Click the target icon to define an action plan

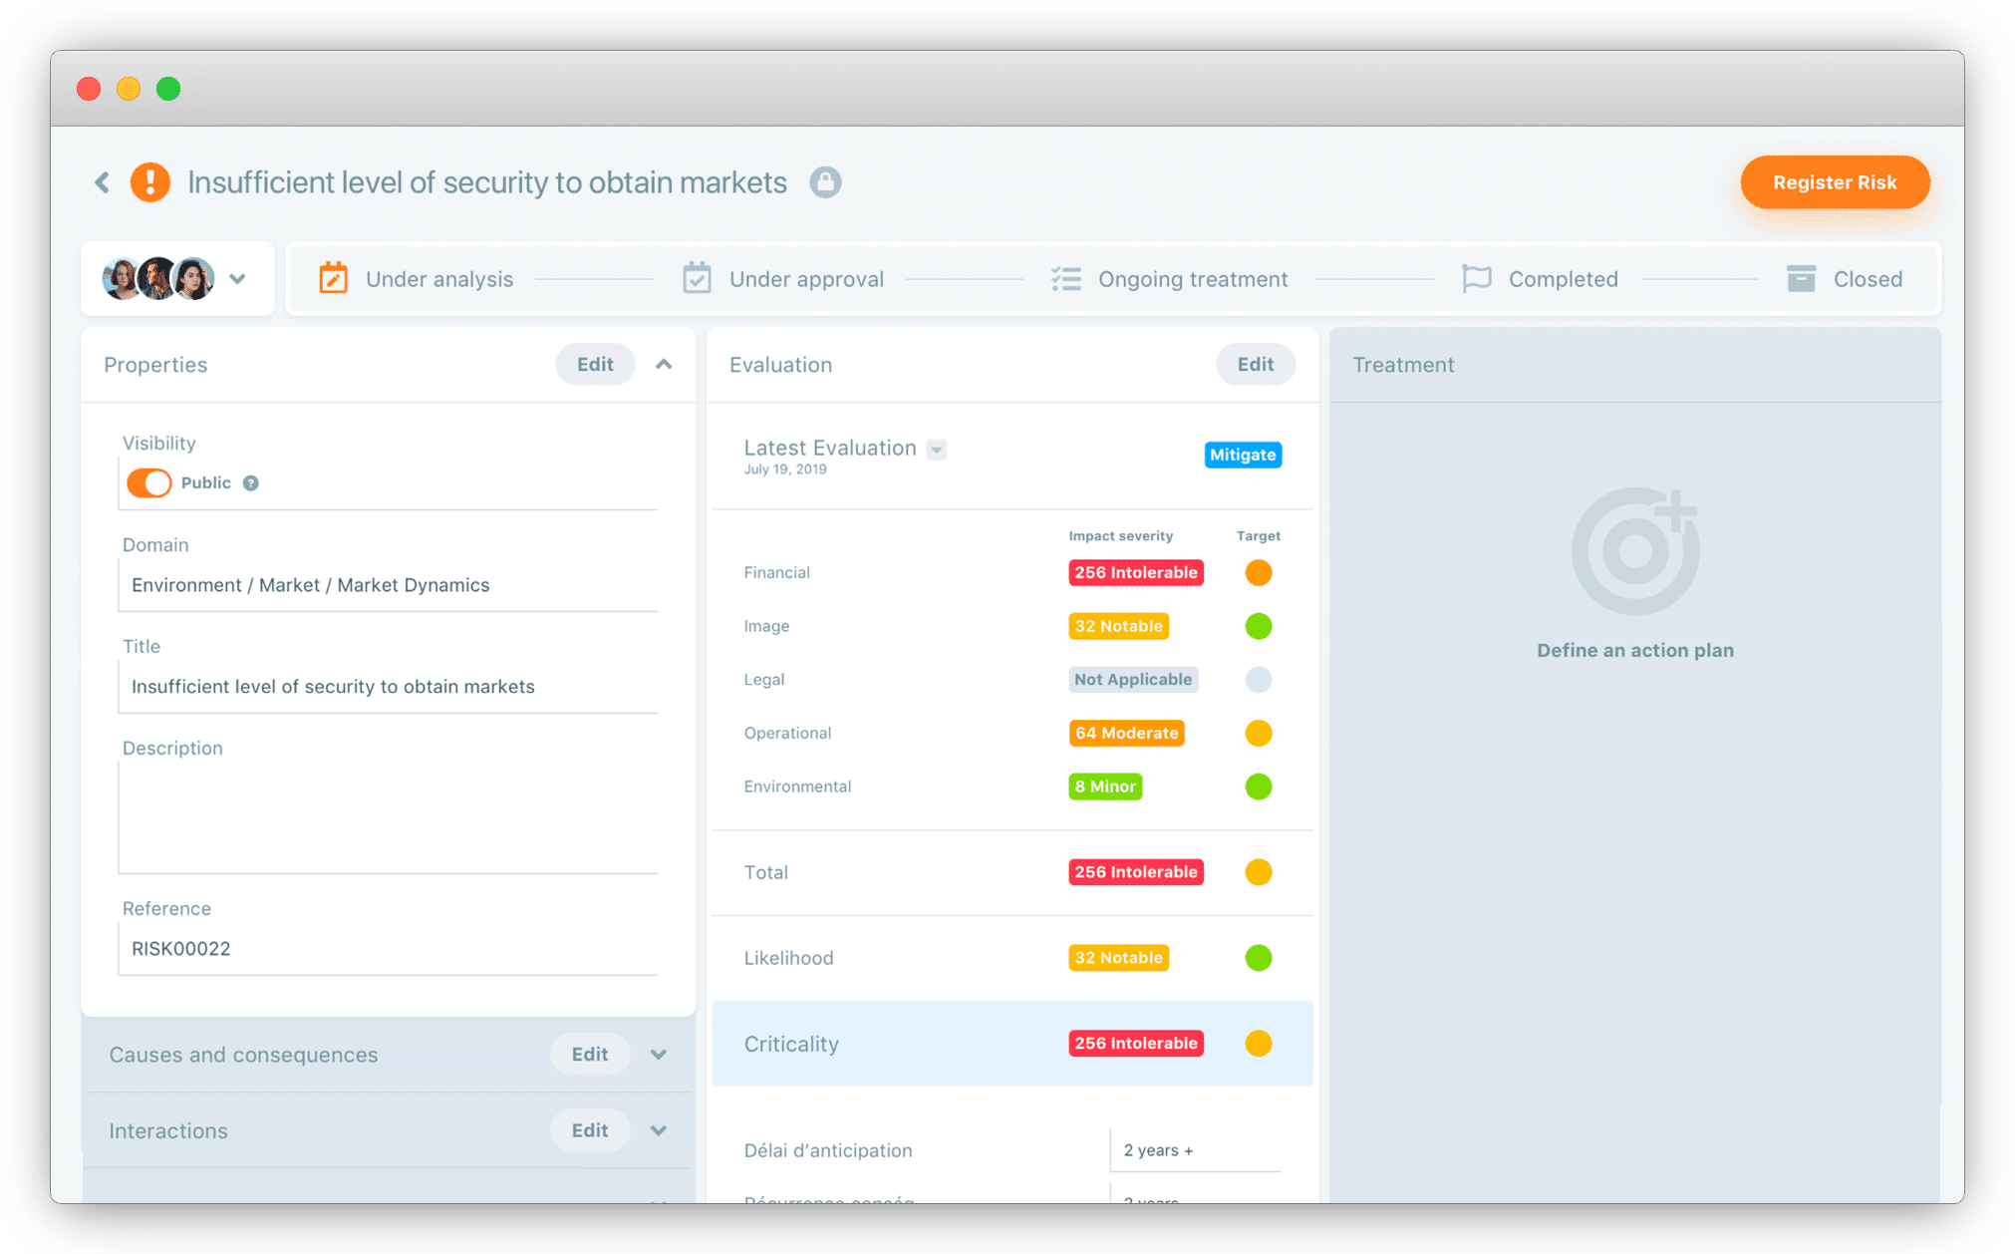tap(1634, 551)
